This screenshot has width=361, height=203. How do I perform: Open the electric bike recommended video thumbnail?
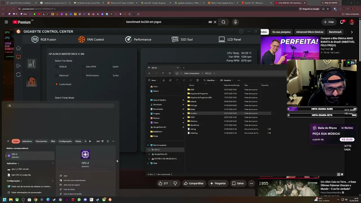(290, 50)
